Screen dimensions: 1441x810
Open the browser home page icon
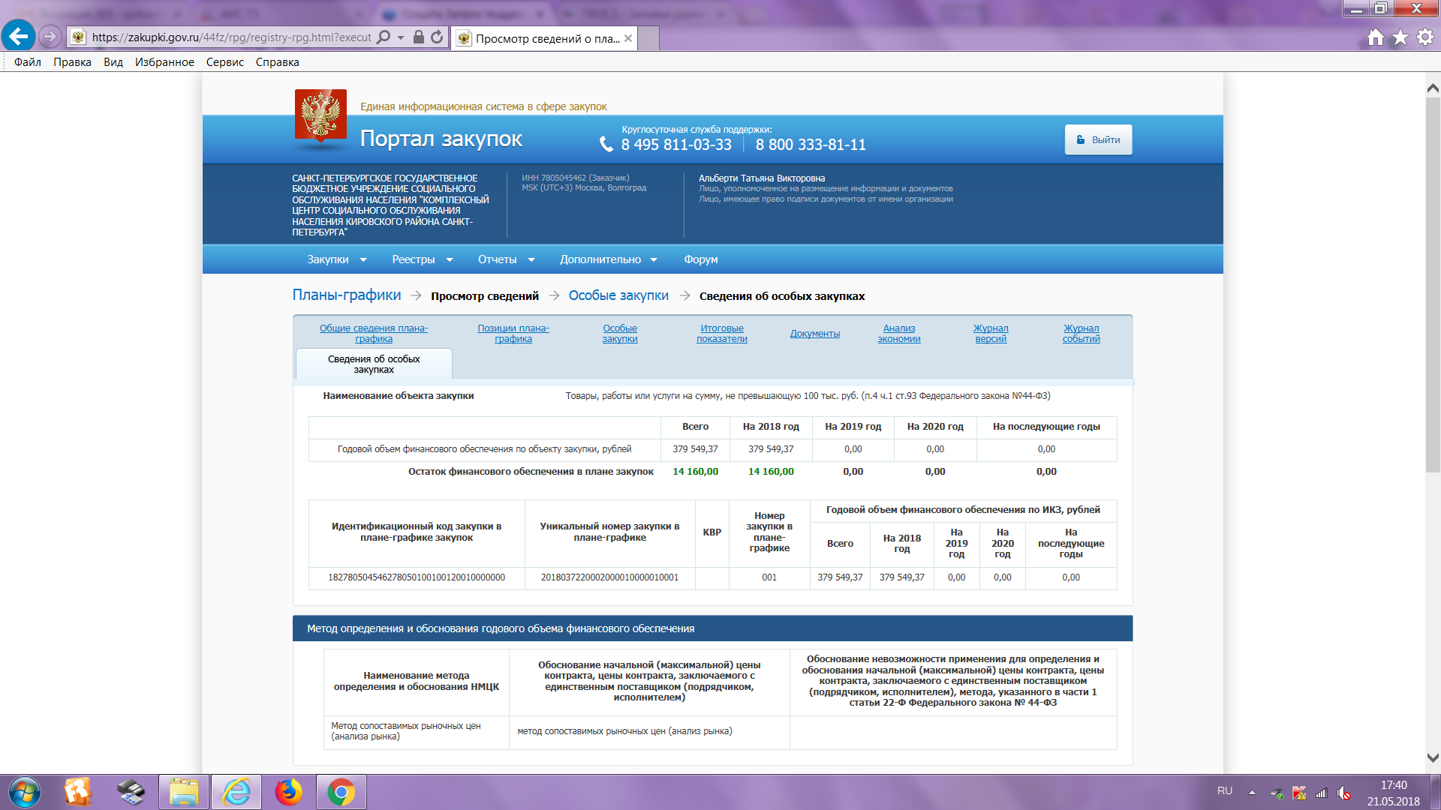(1375, 37)
